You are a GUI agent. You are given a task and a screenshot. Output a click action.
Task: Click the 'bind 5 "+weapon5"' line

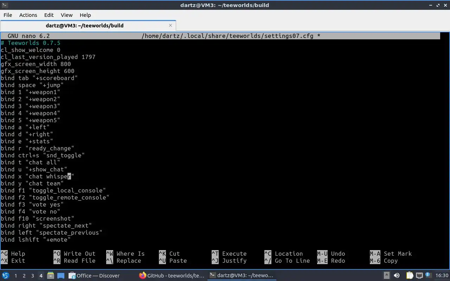coord(31,120)
